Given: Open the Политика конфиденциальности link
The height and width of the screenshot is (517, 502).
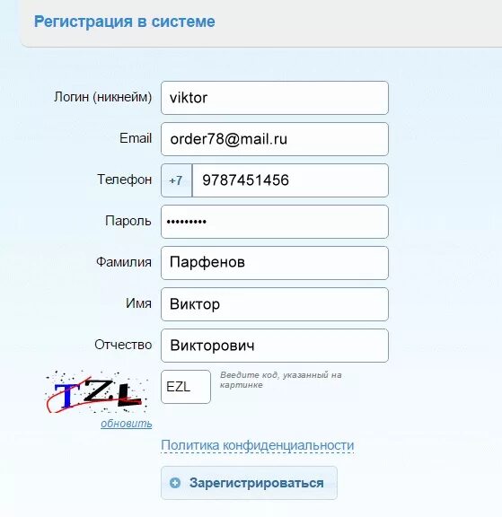Looking at the screenshot, I should click(x=257, y=445).
